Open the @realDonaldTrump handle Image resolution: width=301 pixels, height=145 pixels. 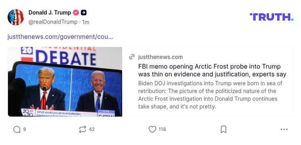pyautogui.click(x=53, y=22)
